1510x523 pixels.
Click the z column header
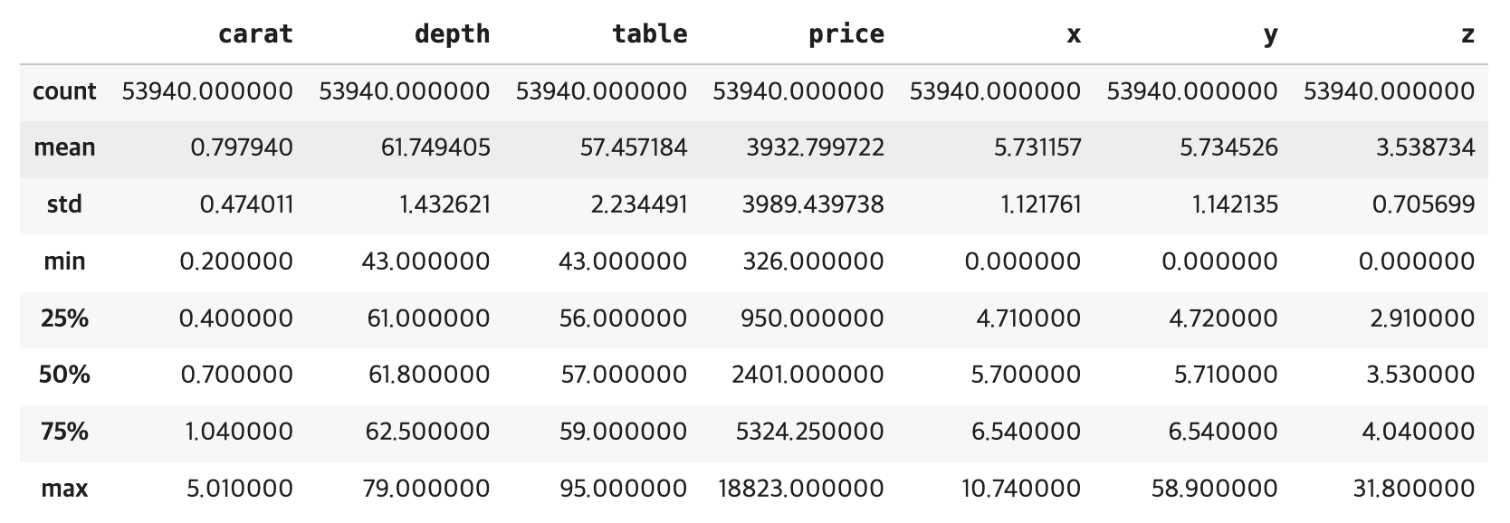(x=1467, y=34)
